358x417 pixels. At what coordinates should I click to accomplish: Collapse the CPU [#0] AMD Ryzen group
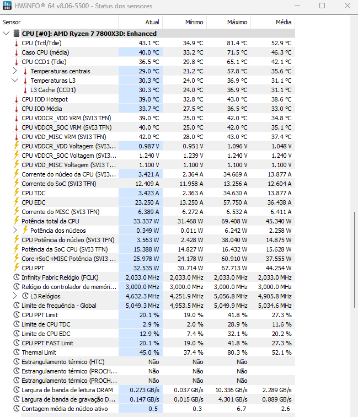click(x=6, y=34)
